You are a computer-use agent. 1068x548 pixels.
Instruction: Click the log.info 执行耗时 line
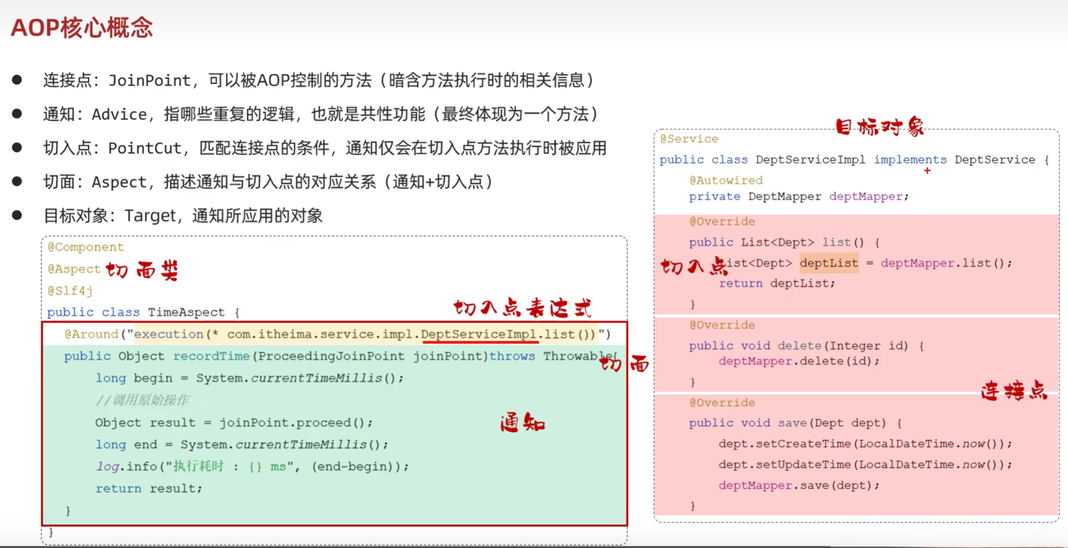(x=252, y=466)
